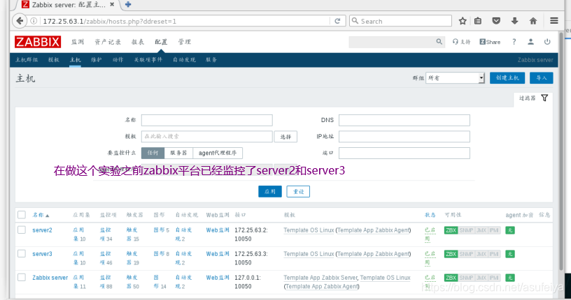Click the browser back arrow button

click(x=20, y=21)
